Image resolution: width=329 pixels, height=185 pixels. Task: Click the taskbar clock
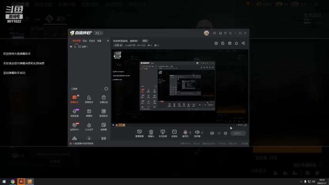pyautogui.click(x=322, y=182)
